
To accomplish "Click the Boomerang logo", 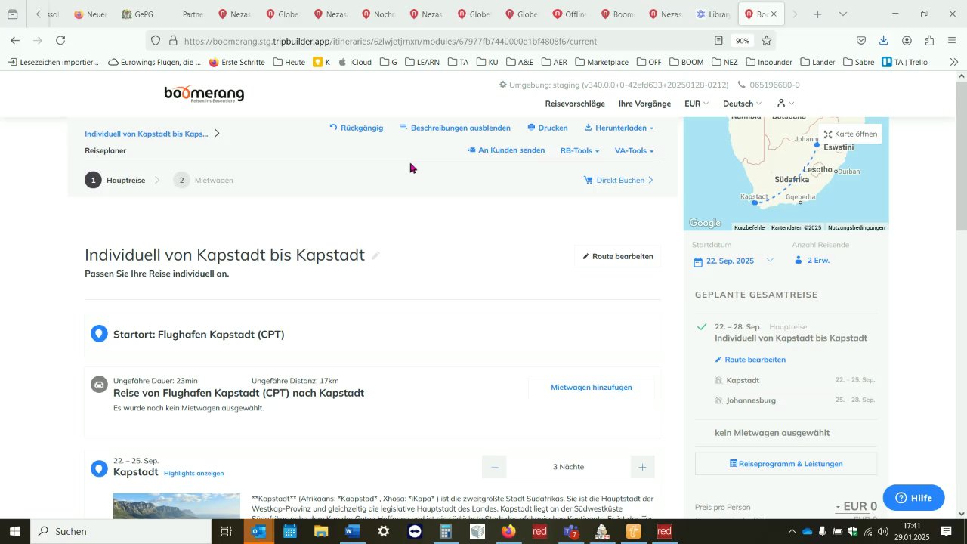I will [205, 94].
